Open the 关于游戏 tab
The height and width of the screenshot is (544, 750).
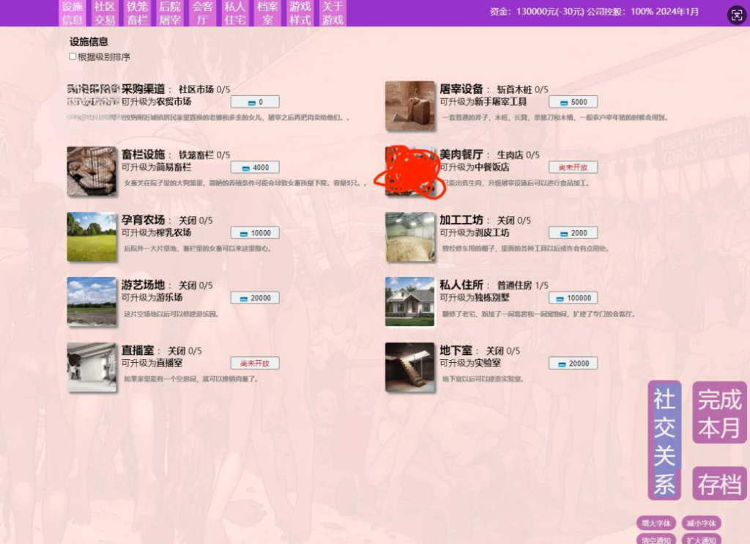coord(333,13)
